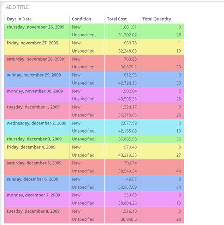This screenshot has height=225, width=224.
Task: Select the wednesday, december 2, 2009 row label
Action: click(36, 123)
